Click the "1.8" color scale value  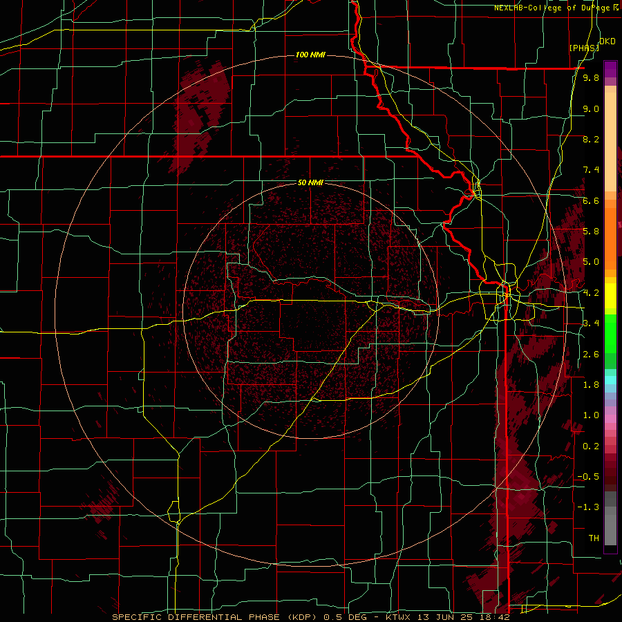coord(591,385)
